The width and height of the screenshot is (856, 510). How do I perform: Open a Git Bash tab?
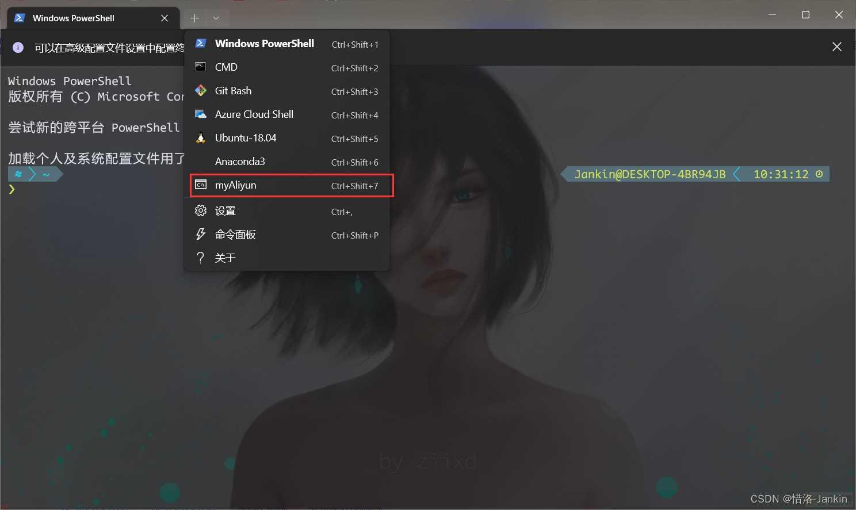(286, 91)
